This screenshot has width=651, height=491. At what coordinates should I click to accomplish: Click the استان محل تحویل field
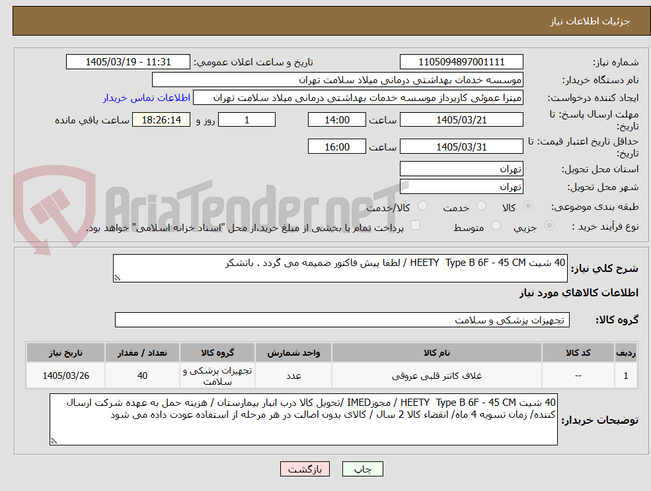point(461,168)
